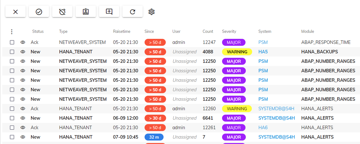Sort by the Raisetime column header

click(121, 32)
